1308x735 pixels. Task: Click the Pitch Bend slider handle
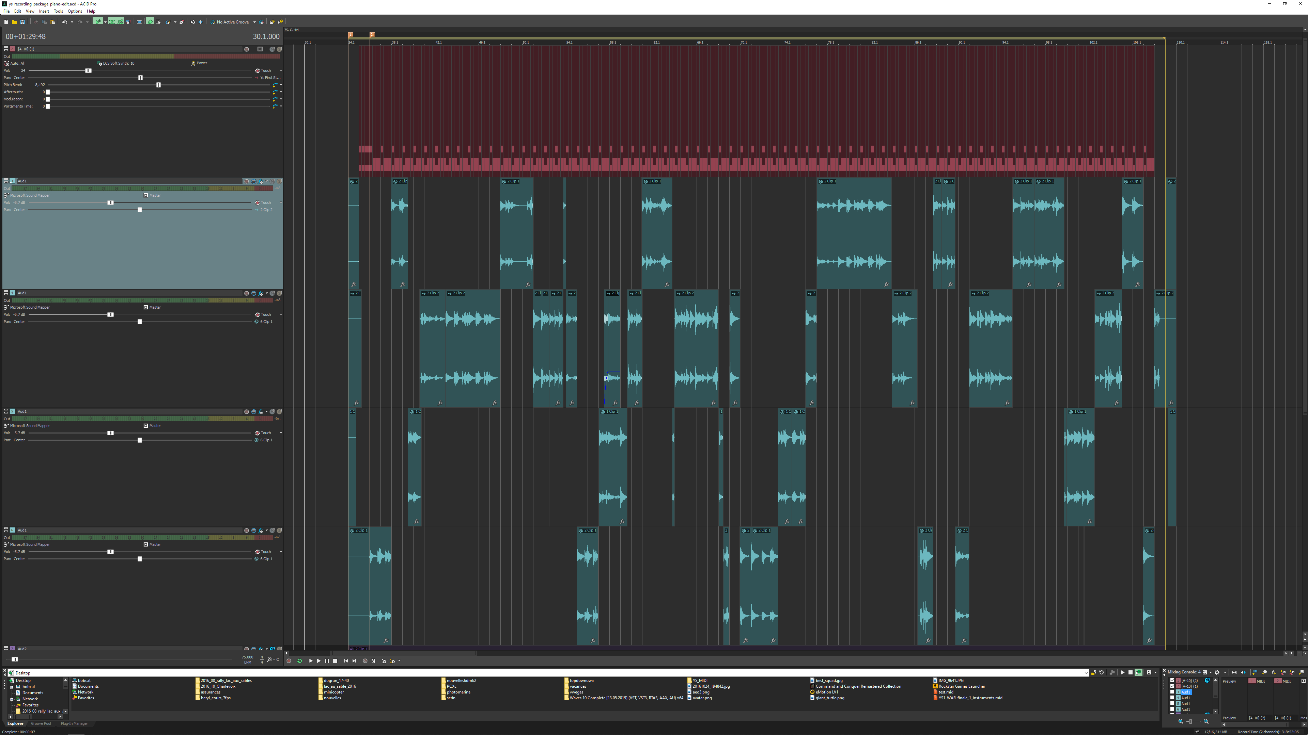158,85
